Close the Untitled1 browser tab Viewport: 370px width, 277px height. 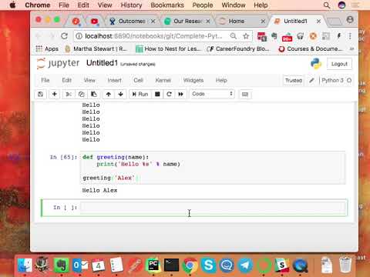318,22
